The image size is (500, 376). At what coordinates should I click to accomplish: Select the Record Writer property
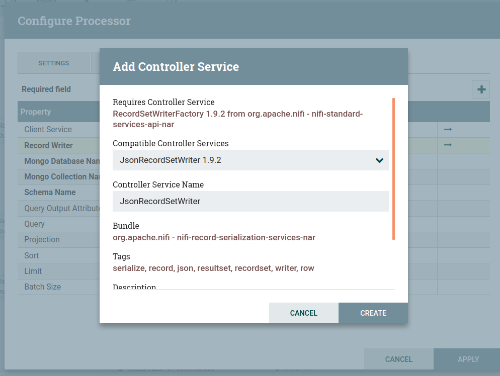click(x=49, y=145)
